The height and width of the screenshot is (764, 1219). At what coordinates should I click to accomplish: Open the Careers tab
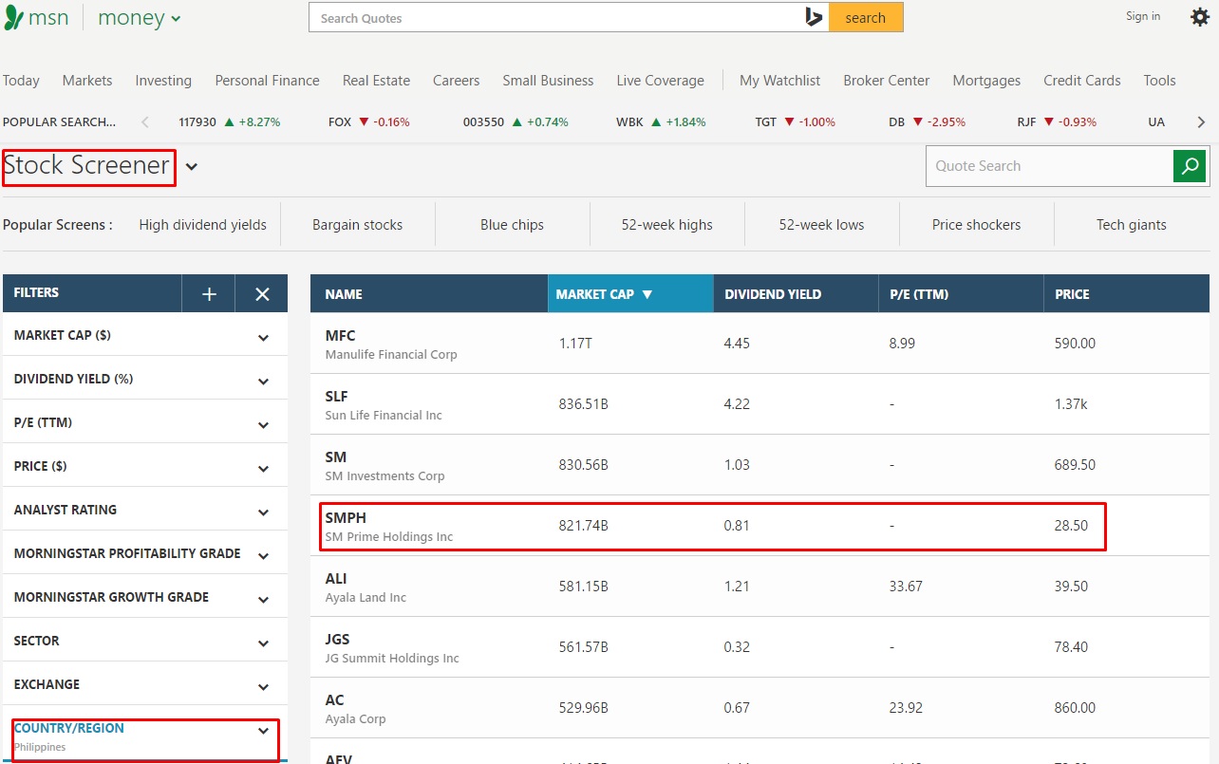457,81
